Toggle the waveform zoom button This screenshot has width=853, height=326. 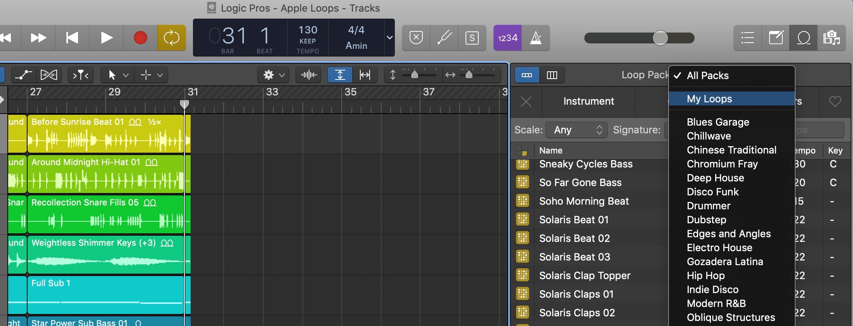coord(309,75)
